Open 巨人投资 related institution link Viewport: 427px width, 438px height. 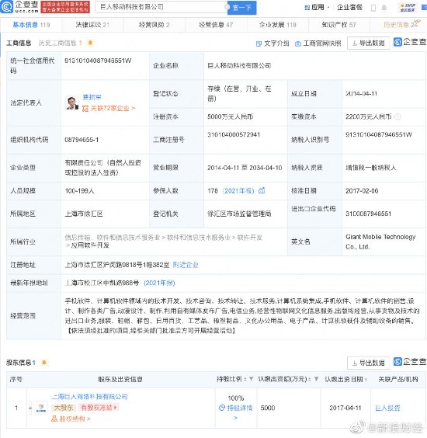387,408
